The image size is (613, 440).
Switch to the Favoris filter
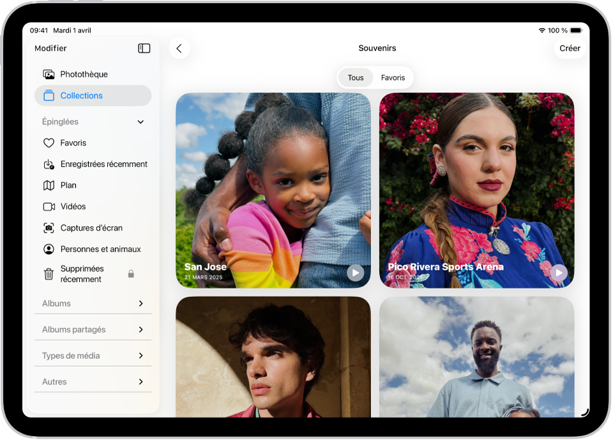click(x=393, y=77)
